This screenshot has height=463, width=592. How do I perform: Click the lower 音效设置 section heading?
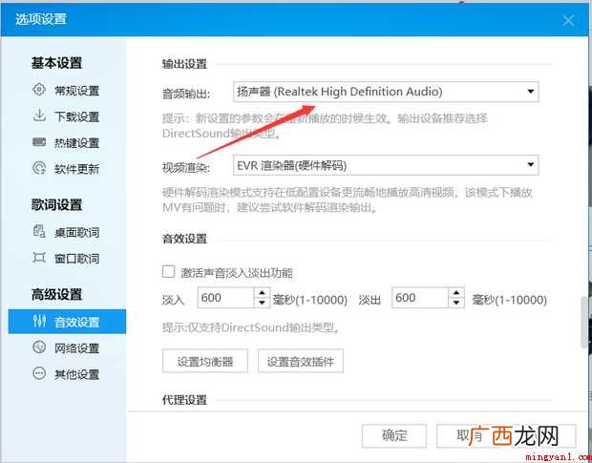pyautogui.click(x=184, y=239)
